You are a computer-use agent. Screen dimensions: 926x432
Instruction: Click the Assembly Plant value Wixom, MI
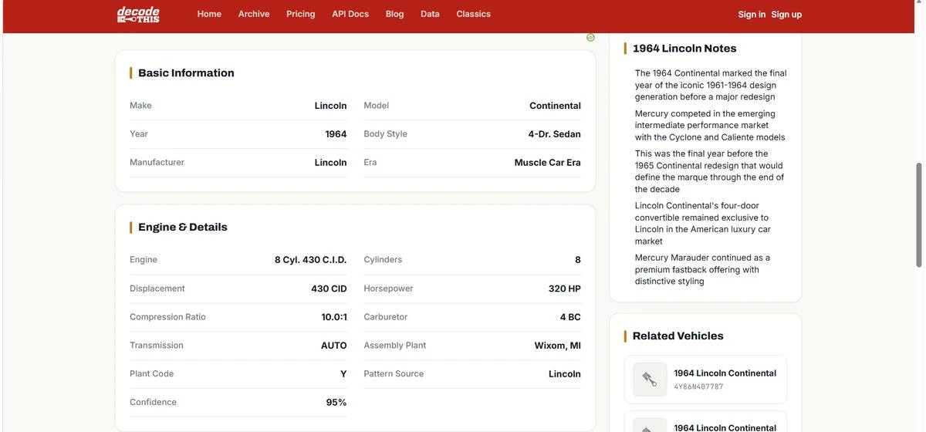click(557, 346)
